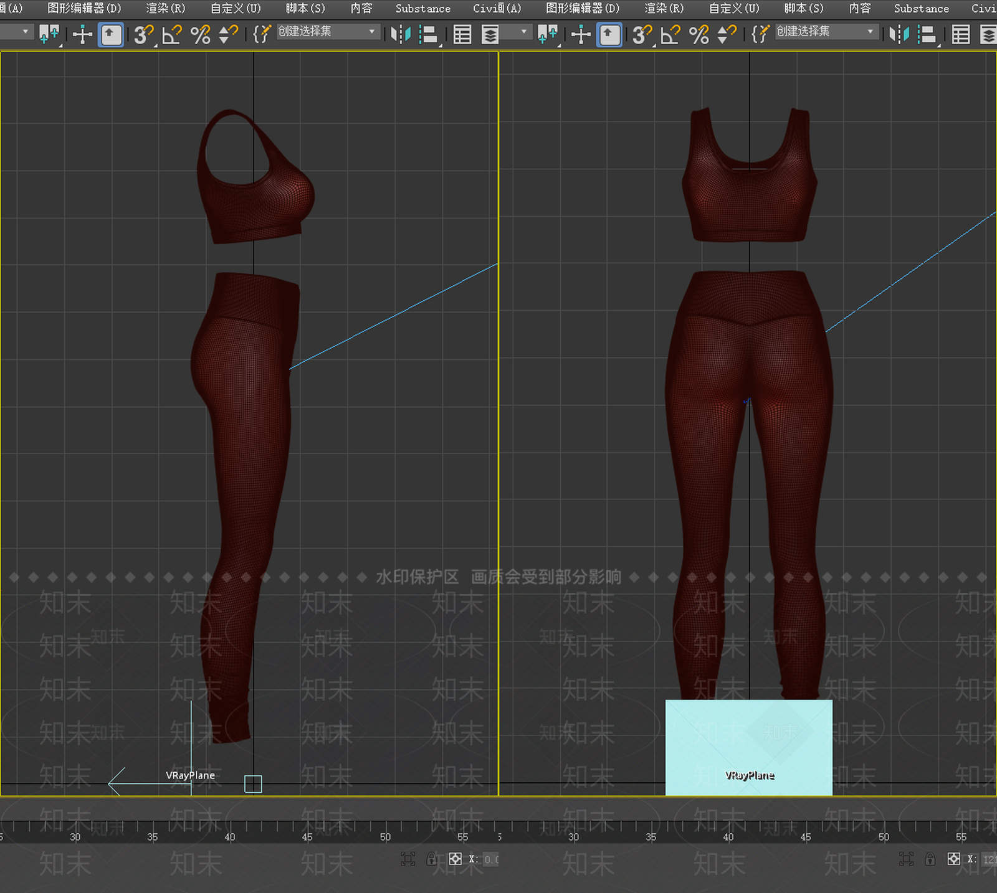This screenshot has height=893, width=997.
Task: Toggle Percent Snap in right window toolbar
Action: (699, 34)
